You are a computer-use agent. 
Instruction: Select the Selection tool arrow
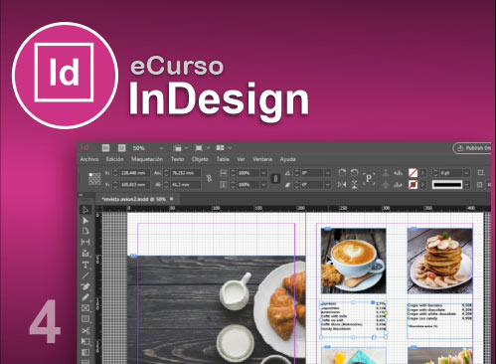click(85, 210)
